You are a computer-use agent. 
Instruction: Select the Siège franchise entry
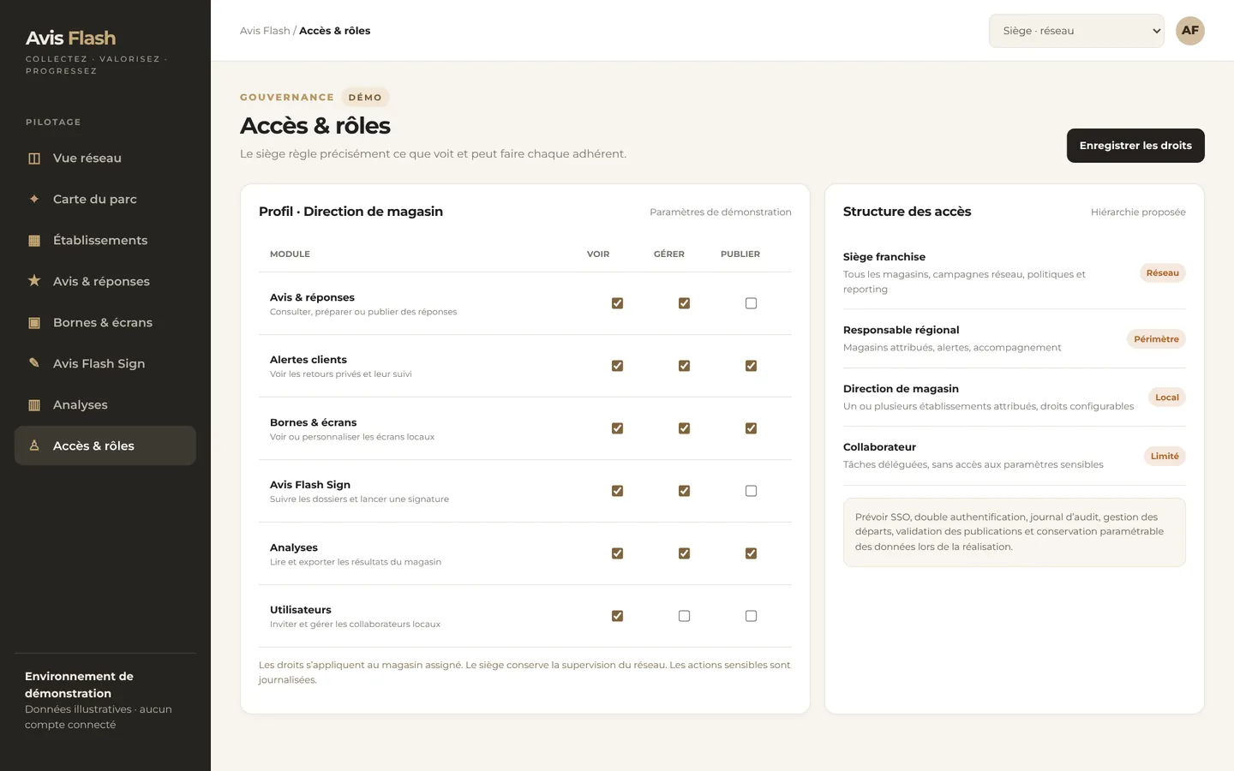1014,272
